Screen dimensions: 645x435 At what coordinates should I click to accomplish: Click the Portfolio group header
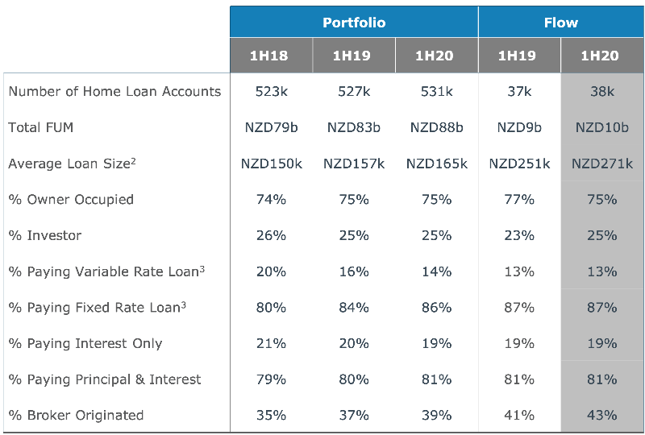(x=354, y=23)
